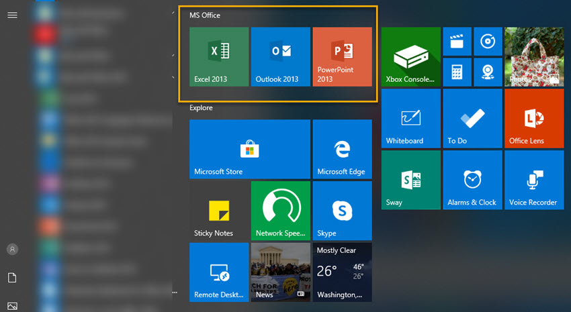Click the 'MS Office' group header
The image size is (571, 312).
click(205, 15)
